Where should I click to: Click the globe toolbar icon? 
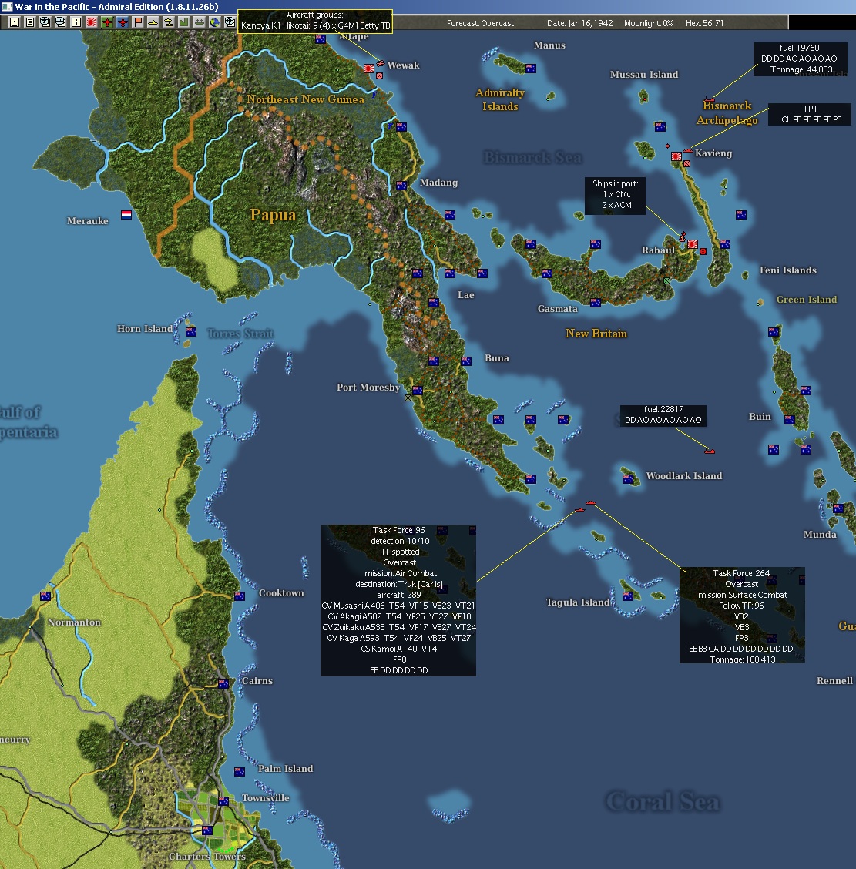coord(214,22)
